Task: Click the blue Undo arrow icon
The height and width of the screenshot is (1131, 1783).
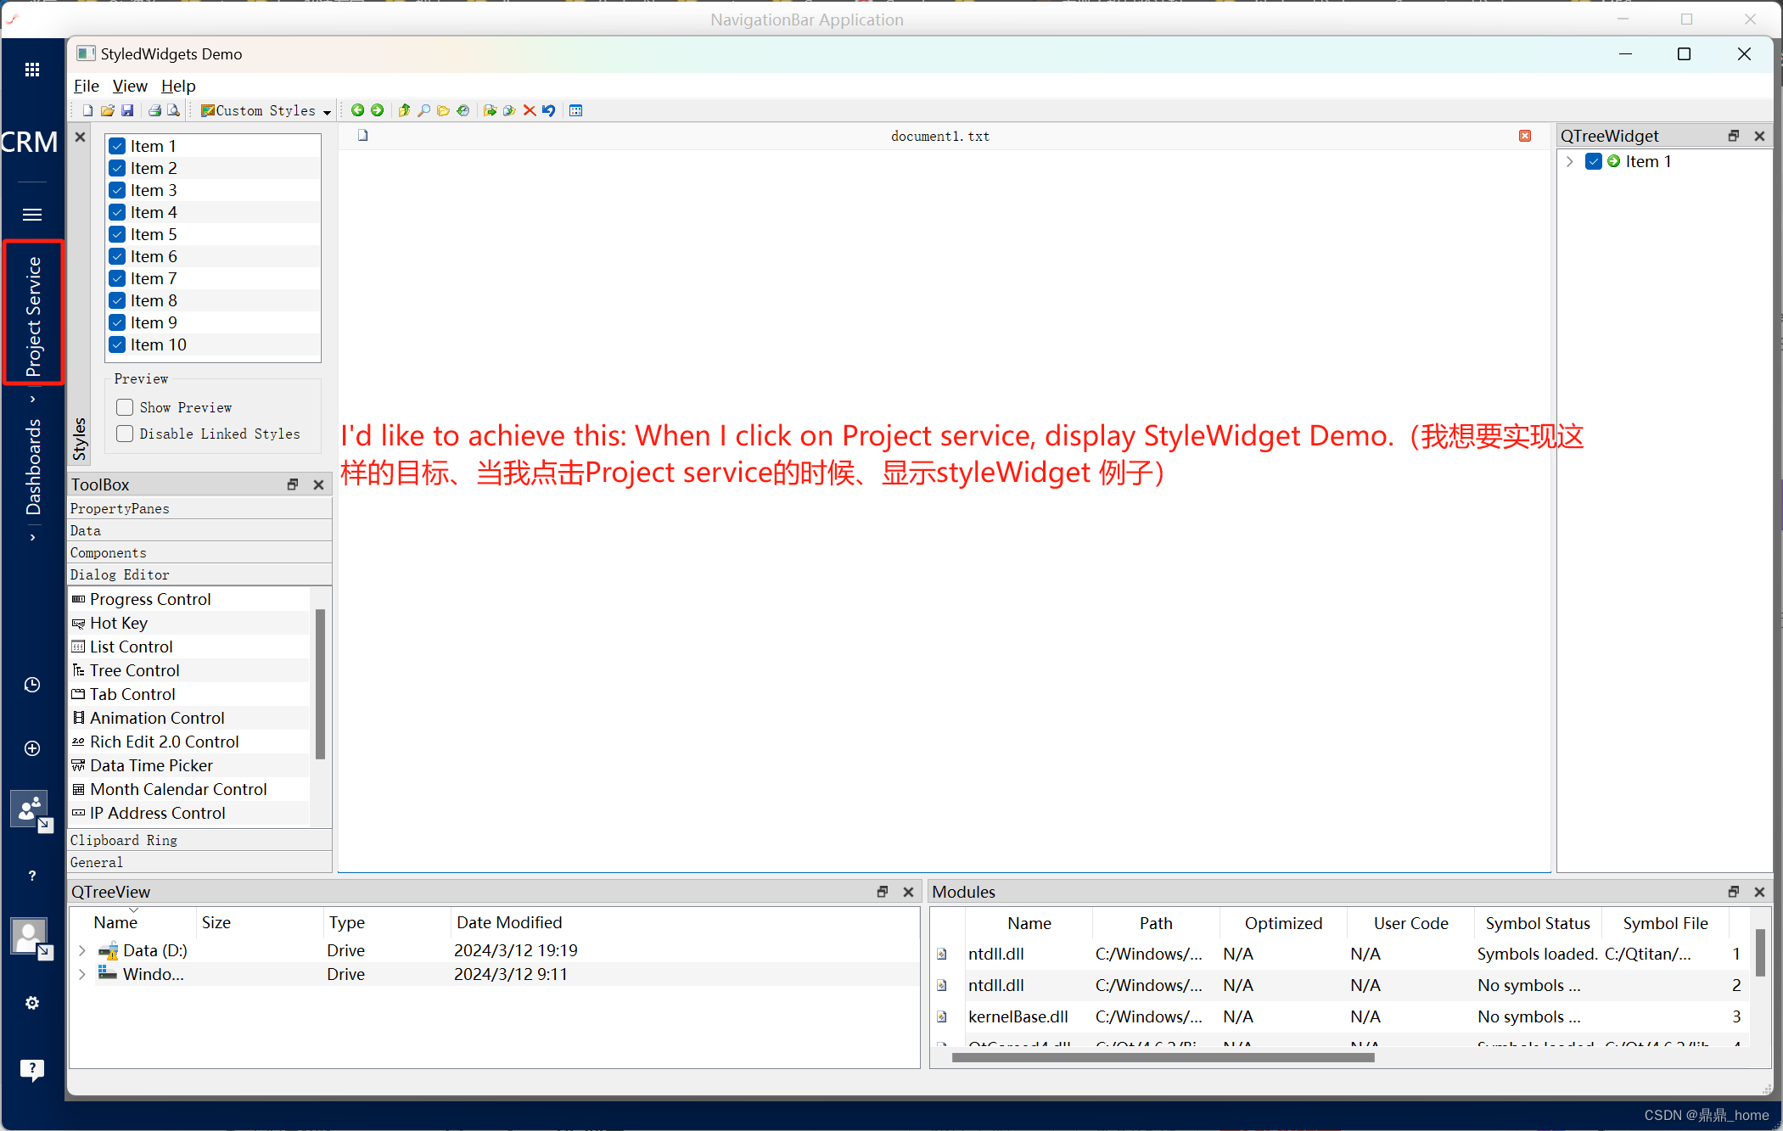Action: [x=549, y=110]
